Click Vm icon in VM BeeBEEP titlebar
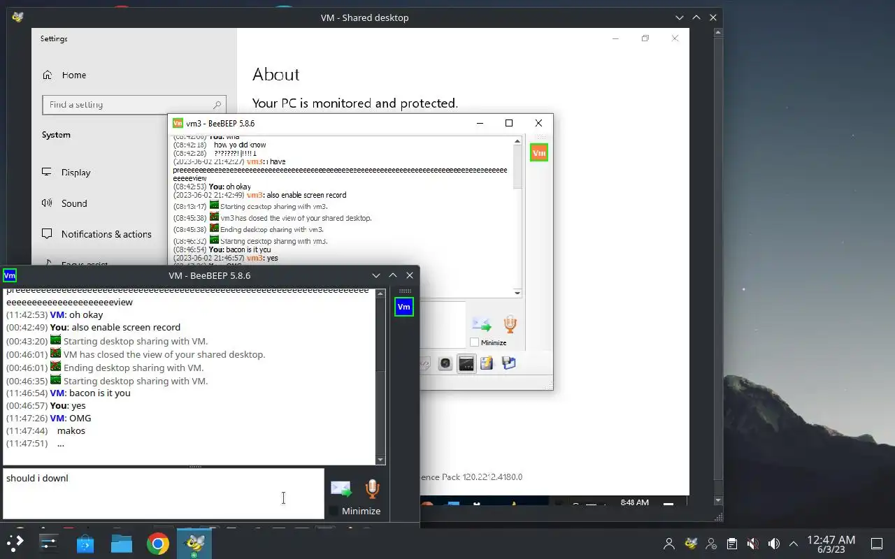 coord(10,275)
